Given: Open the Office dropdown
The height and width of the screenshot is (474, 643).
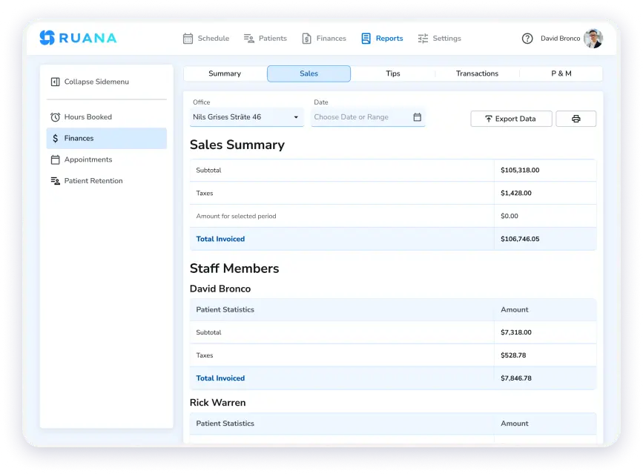Looking at the screenshot, I should coord(246,117).
